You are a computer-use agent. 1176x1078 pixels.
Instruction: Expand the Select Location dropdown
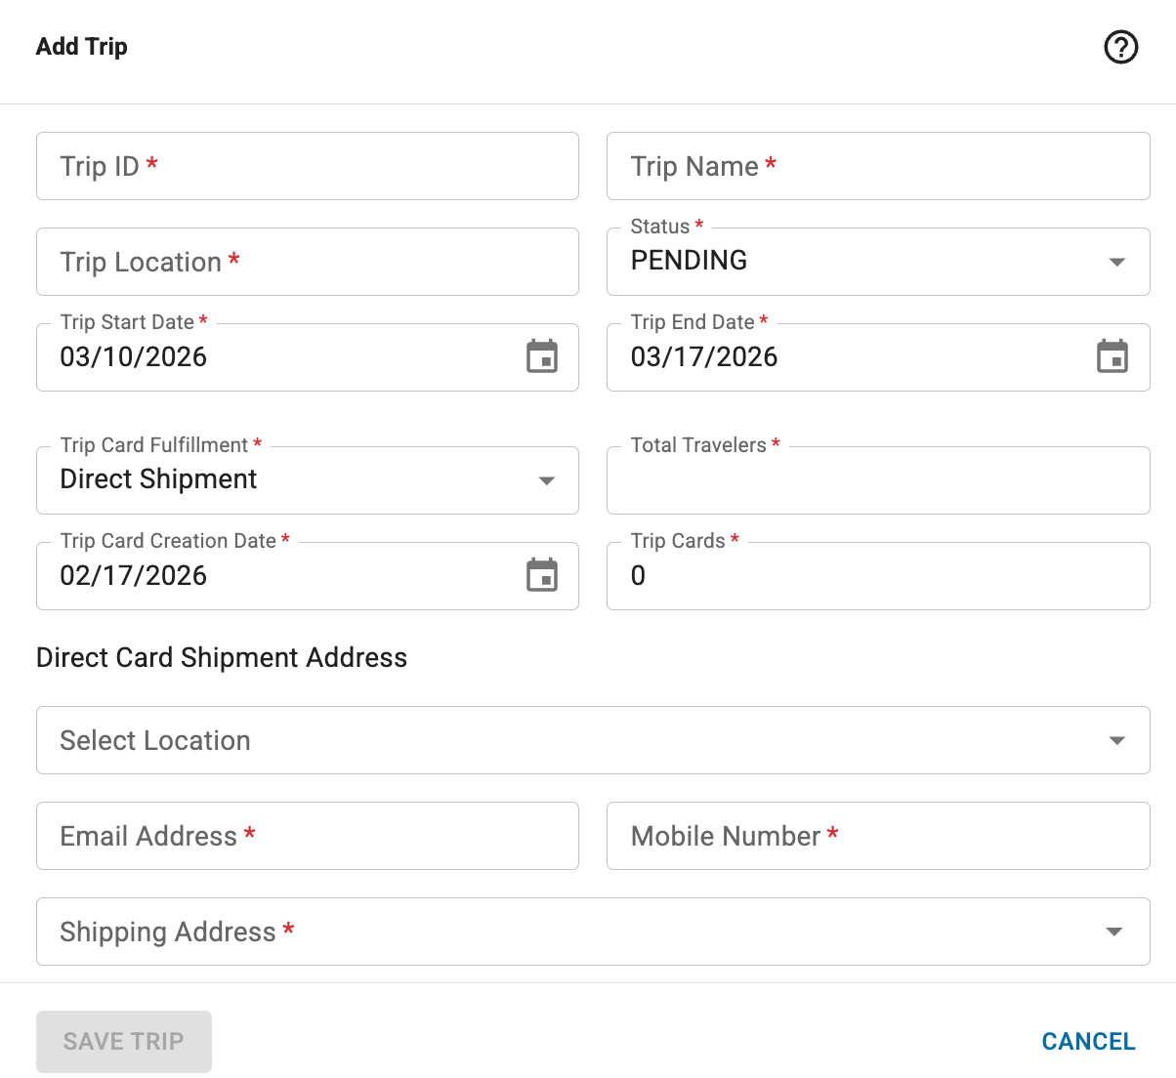click(x=1116, y=740)
